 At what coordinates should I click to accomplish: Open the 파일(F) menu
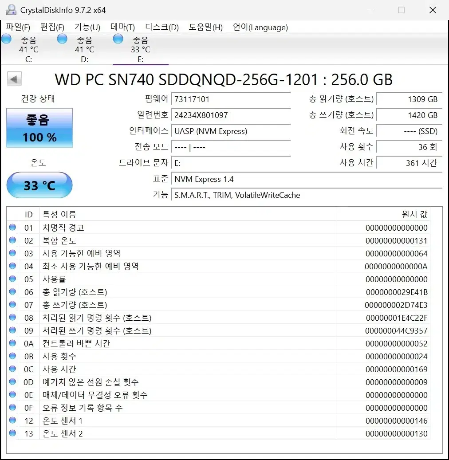[18, 27]
